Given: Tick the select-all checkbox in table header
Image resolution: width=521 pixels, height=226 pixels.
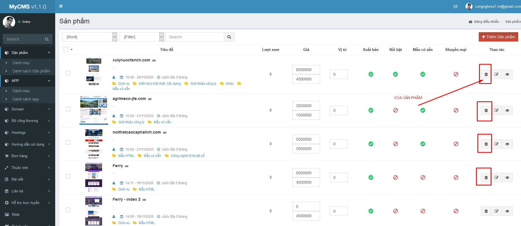Looking at the screenshot, I should (x=66, y=49).
